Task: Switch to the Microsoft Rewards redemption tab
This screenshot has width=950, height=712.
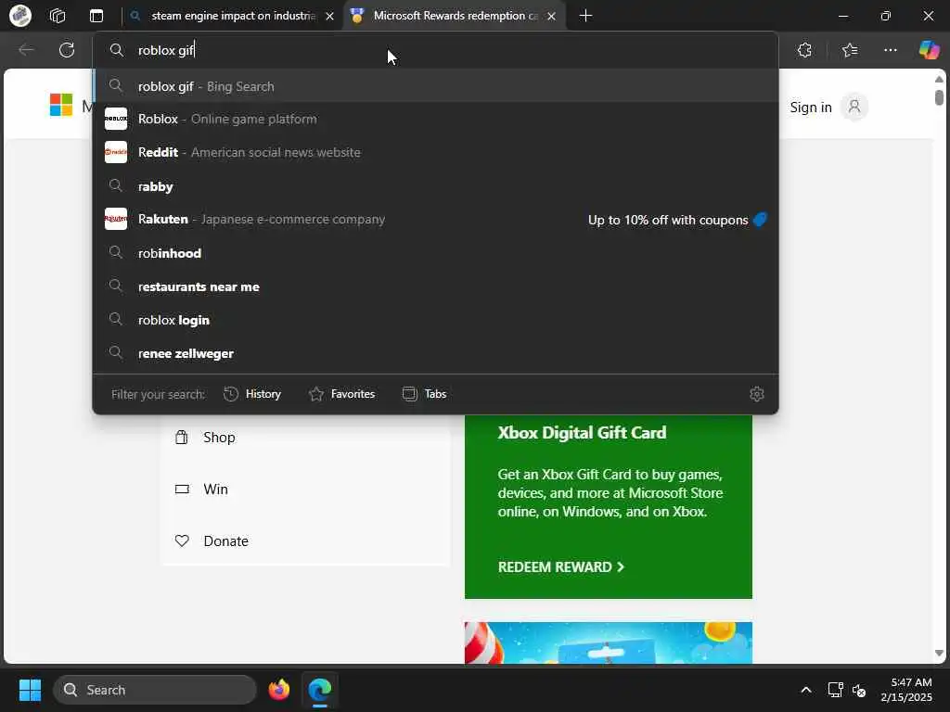Action: [455, 16]
